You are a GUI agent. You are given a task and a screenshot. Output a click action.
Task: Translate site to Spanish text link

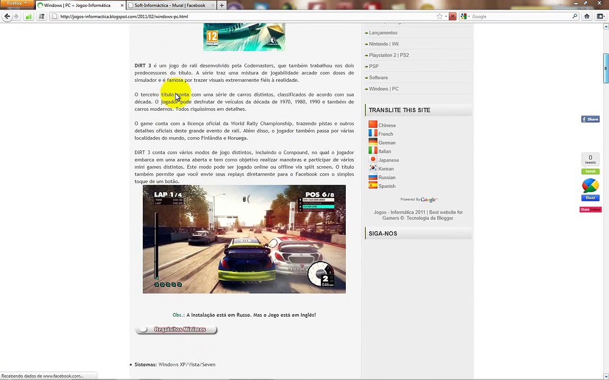[387, 186]
